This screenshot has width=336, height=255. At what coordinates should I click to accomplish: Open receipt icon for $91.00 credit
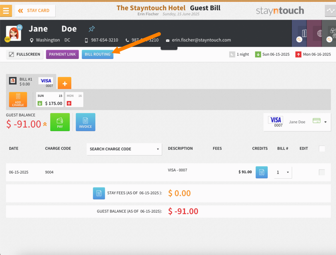[x=261, y=172]
